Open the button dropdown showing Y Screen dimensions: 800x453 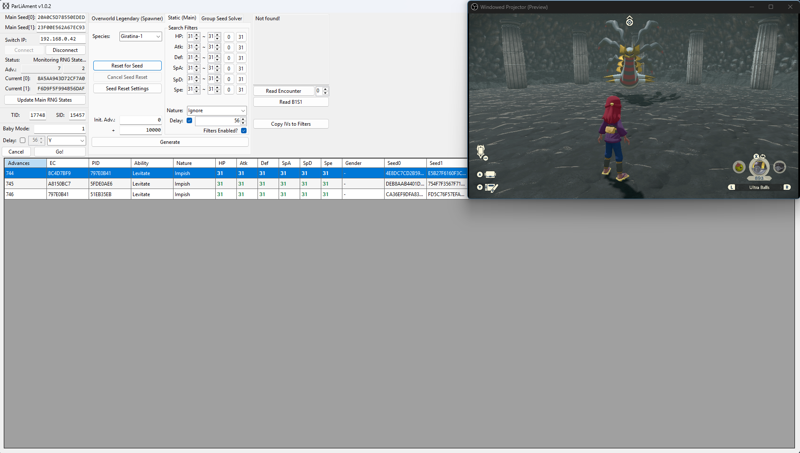66,140
